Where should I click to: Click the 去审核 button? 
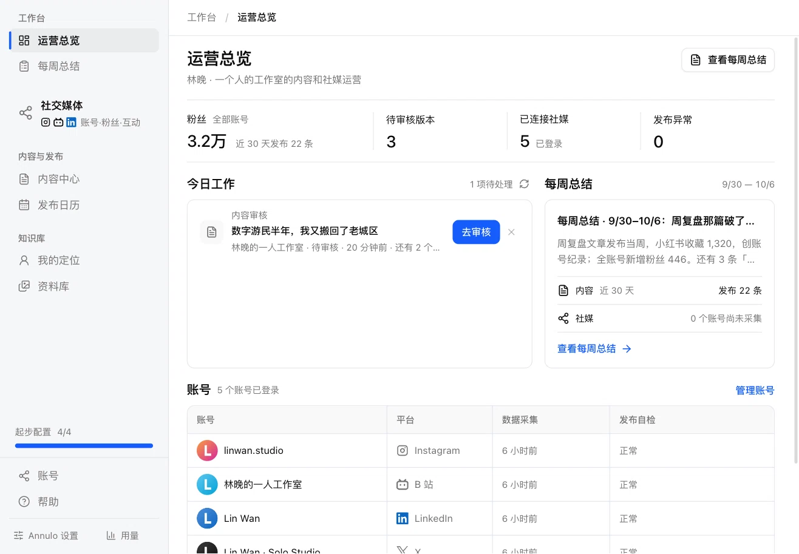point(476,232)
